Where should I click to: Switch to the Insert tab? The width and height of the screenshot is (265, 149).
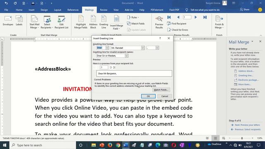[31, 10]
